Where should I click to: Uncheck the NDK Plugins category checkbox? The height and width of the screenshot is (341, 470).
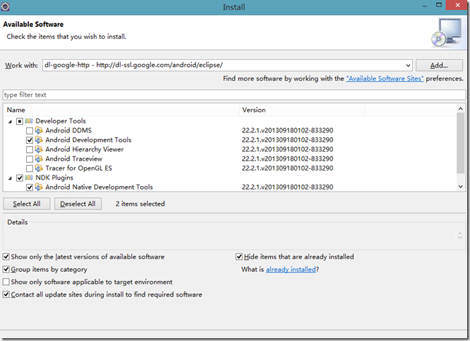(x=20, y=178)
